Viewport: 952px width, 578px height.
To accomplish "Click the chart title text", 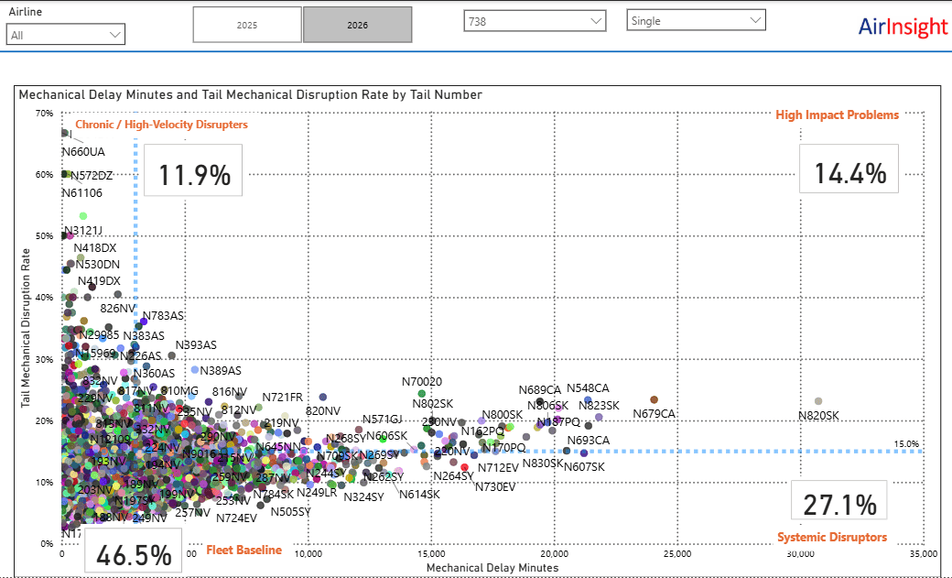I will point(251,95).
